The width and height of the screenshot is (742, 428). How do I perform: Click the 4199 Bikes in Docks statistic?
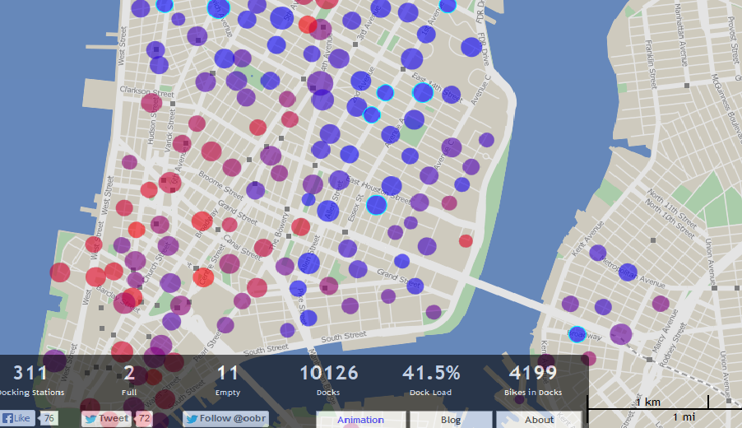click(533, 379)
